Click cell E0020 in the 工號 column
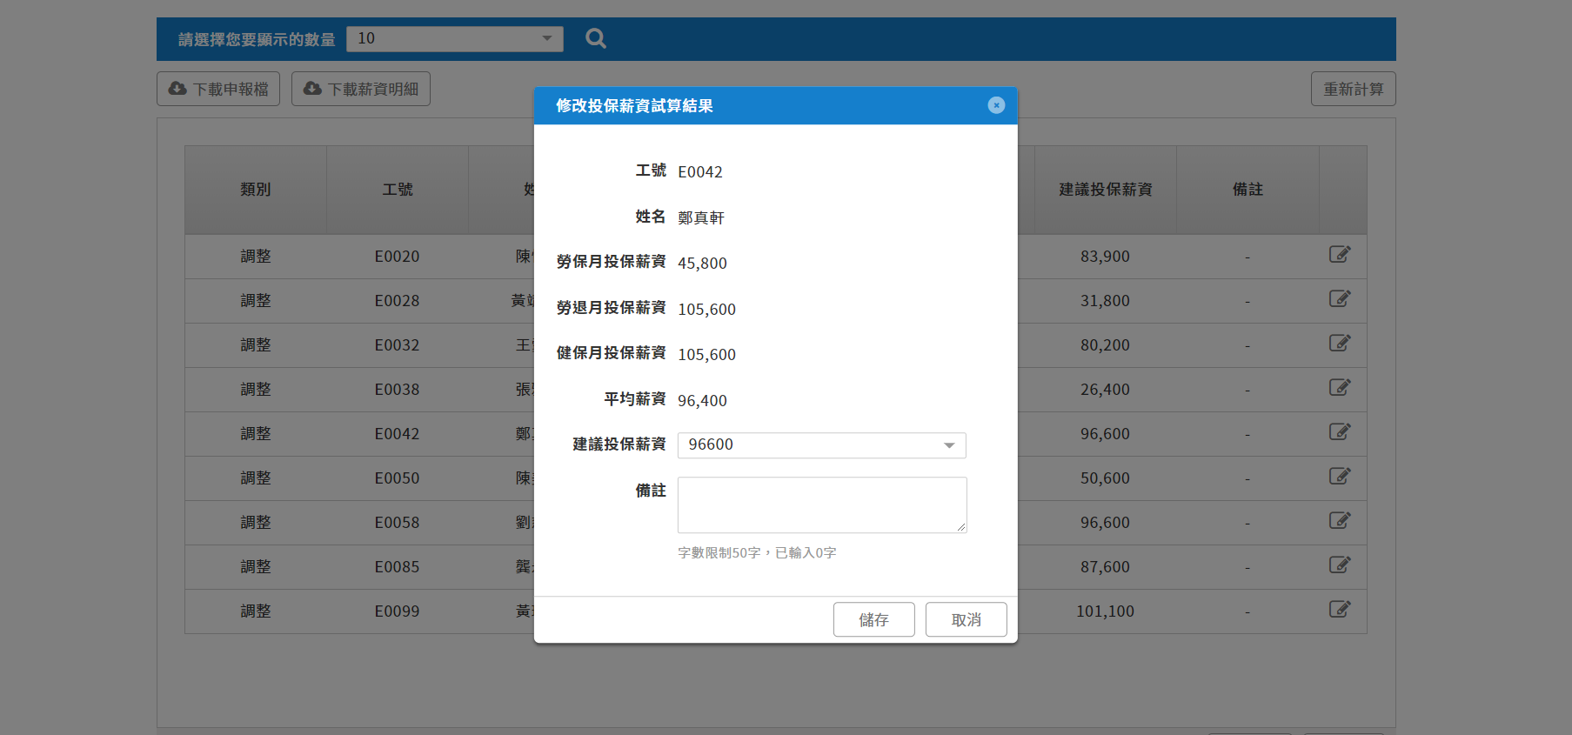The height and width of the screenshot is (735, 1572). 397,257
